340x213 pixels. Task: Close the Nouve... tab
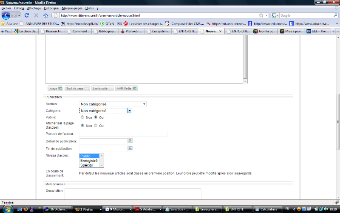(220, 31)
